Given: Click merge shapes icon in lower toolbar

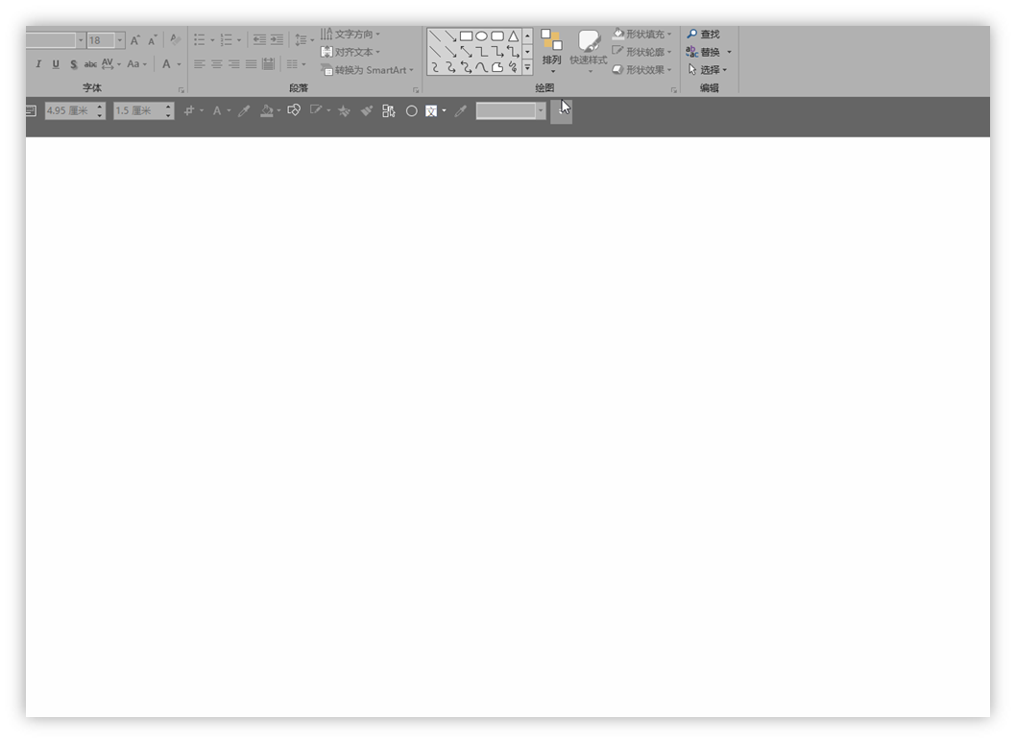Looking at the screenshot, I should pyautogui.click(x=294, y=110).
